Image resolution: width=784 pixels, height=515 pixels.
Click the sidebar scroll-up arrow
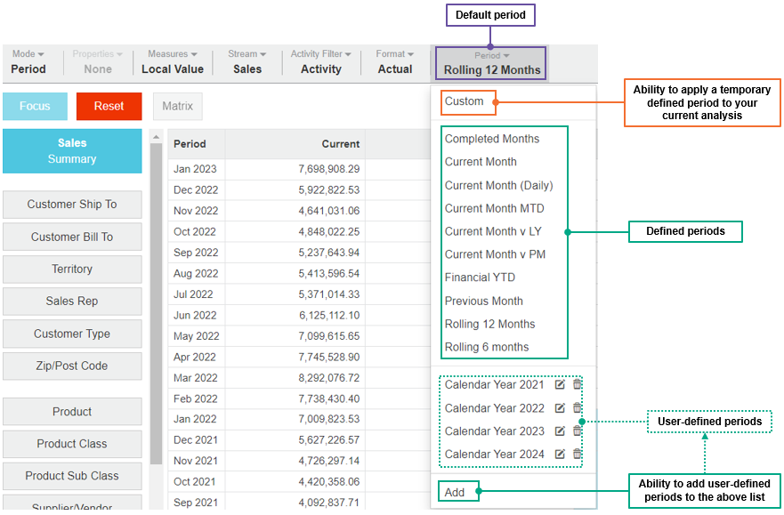[156, 136]
